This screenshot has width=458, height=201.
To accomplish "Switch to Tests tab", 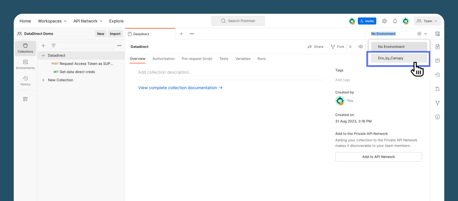I will [x=224, y=59].
